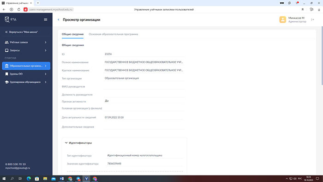The height and width of the screenshot is (182, 323).
Task: Reload the page with the browser refresh icon
Action: (x=19, y=10)
